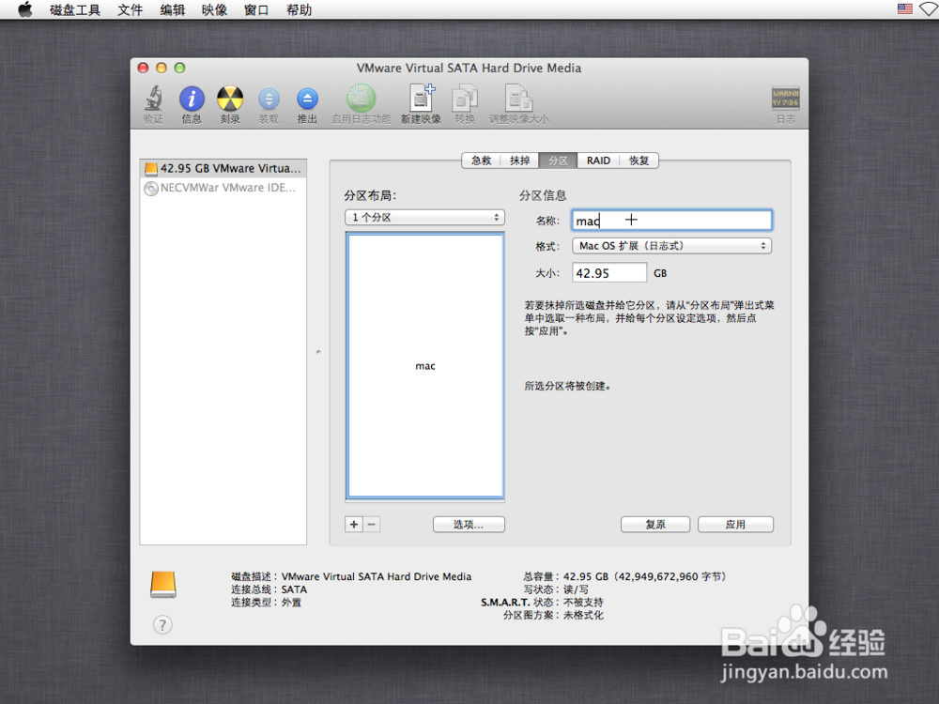This screenshot has height=704, width=939.
Task: Click the Options (选项...) button
Action: (x=469, y=525)
